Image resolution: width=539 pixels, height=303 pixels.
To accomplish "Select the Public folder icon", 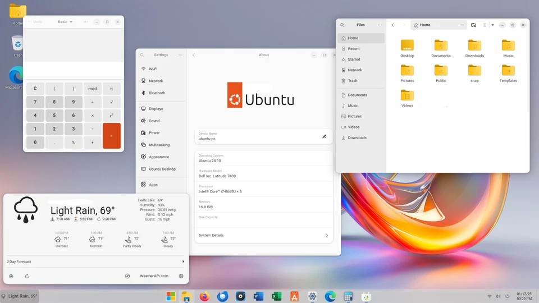I will coord(441,71).
